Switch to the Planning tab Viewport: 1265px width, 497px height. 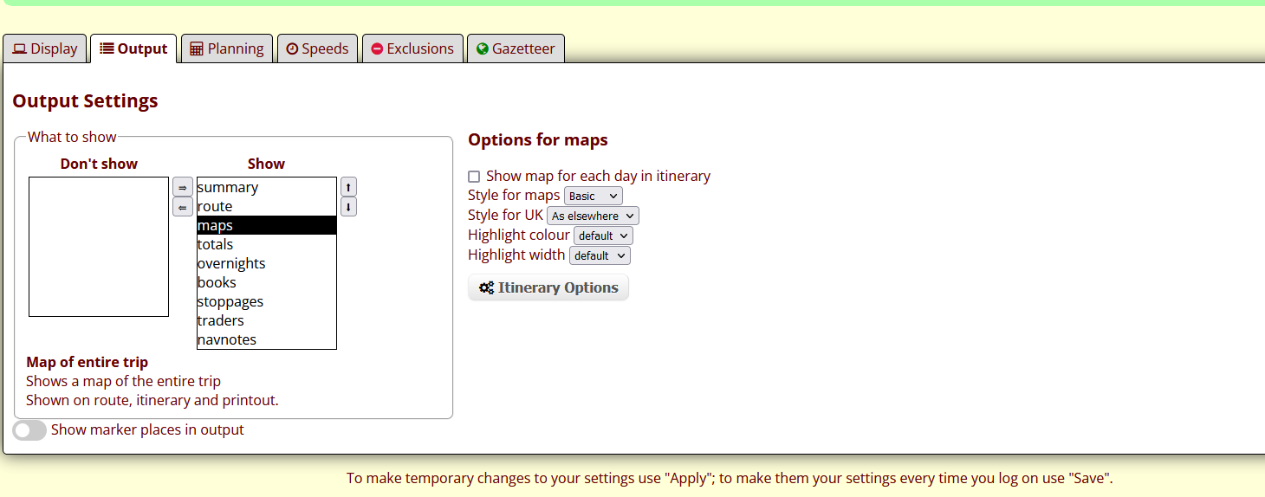coord(226,48)
